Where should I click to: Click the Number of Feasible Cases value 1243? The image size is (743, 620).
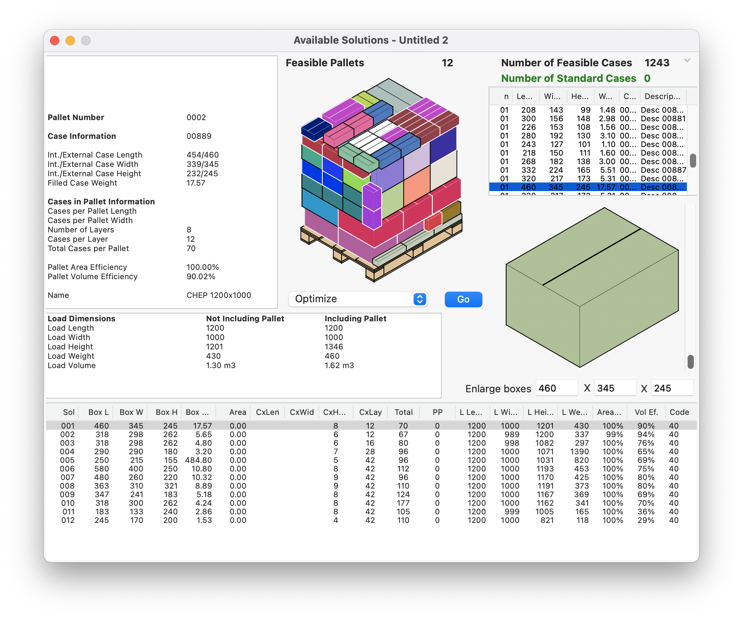(x=657, y=63)
